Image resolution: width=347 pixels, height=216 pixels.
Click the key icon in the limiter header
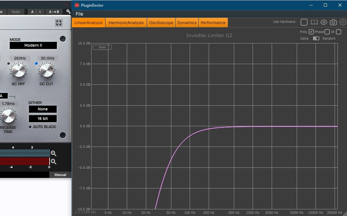(68, 12)
